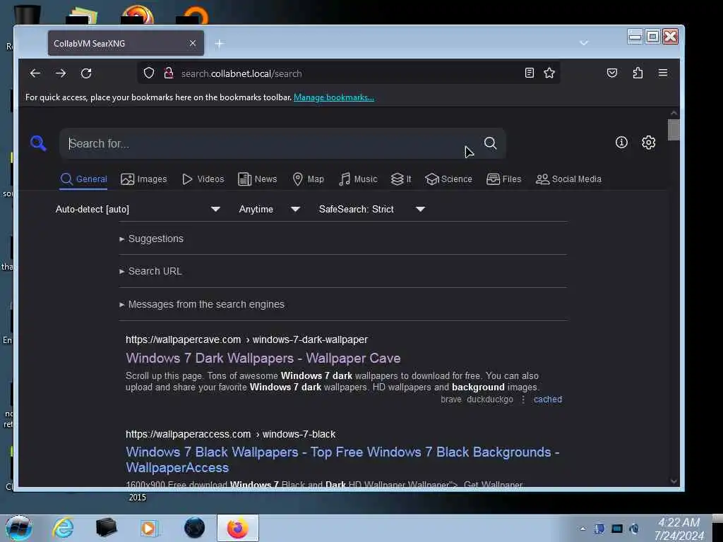Click the Firefox taskbar button
The image size is (723, 542).
coord(238,528)
